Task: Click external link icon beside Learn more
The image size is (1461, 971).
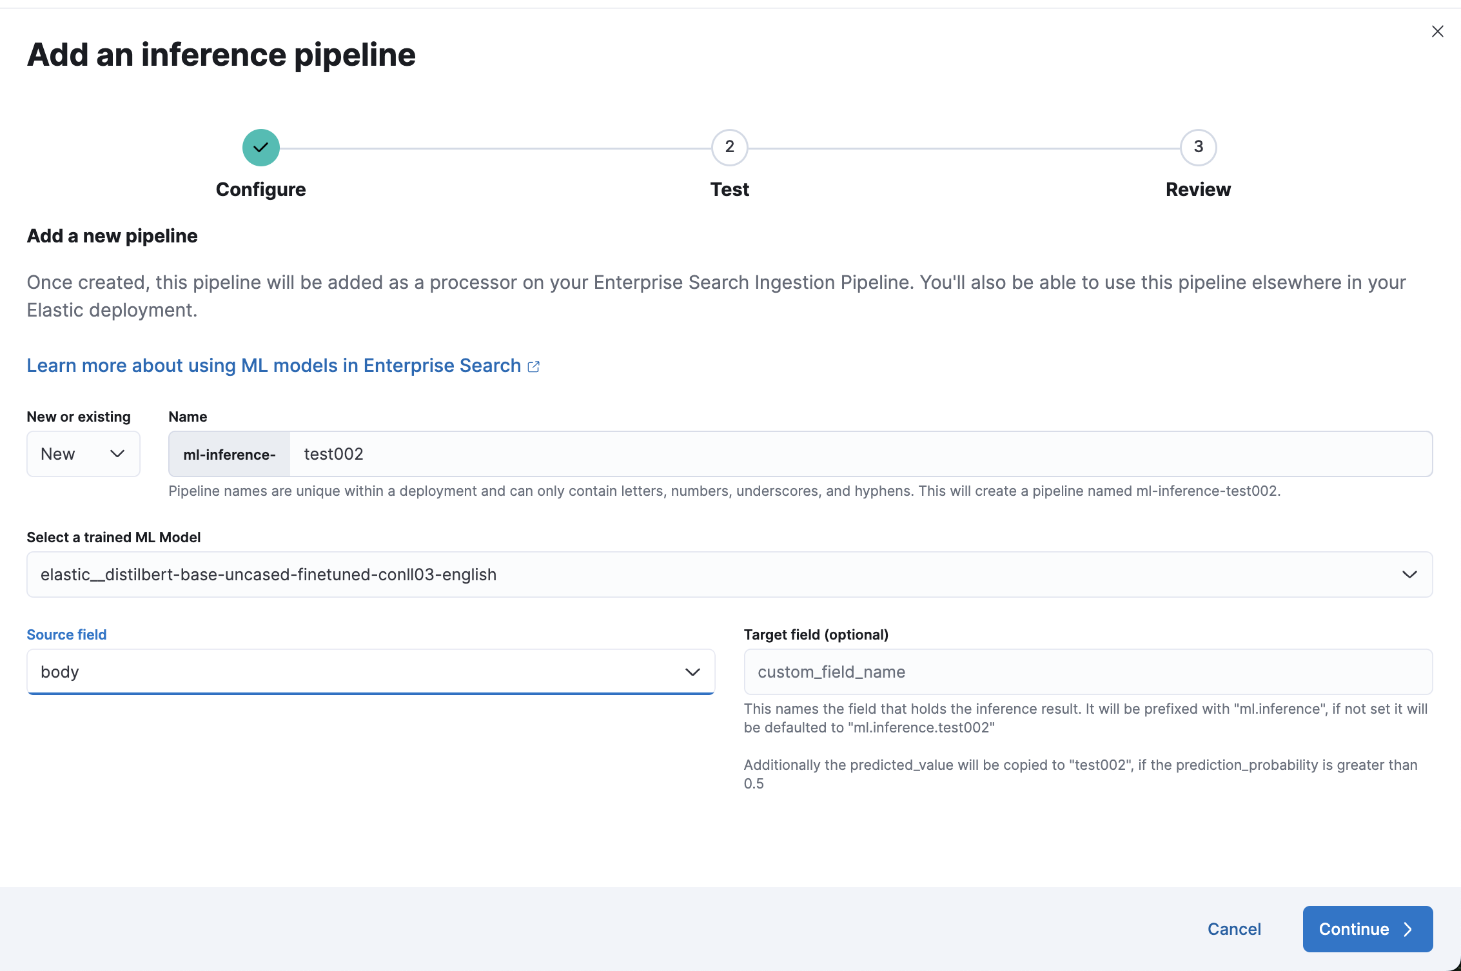Action: [534, 367]
